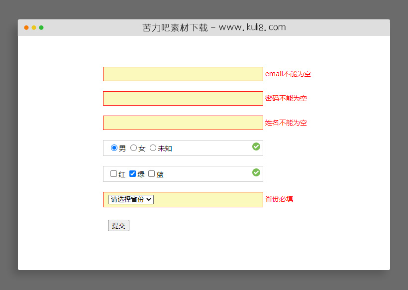Click the green checkmark beside the color row
The width and height of the screenshot is (408, 290).
(256, 172)
